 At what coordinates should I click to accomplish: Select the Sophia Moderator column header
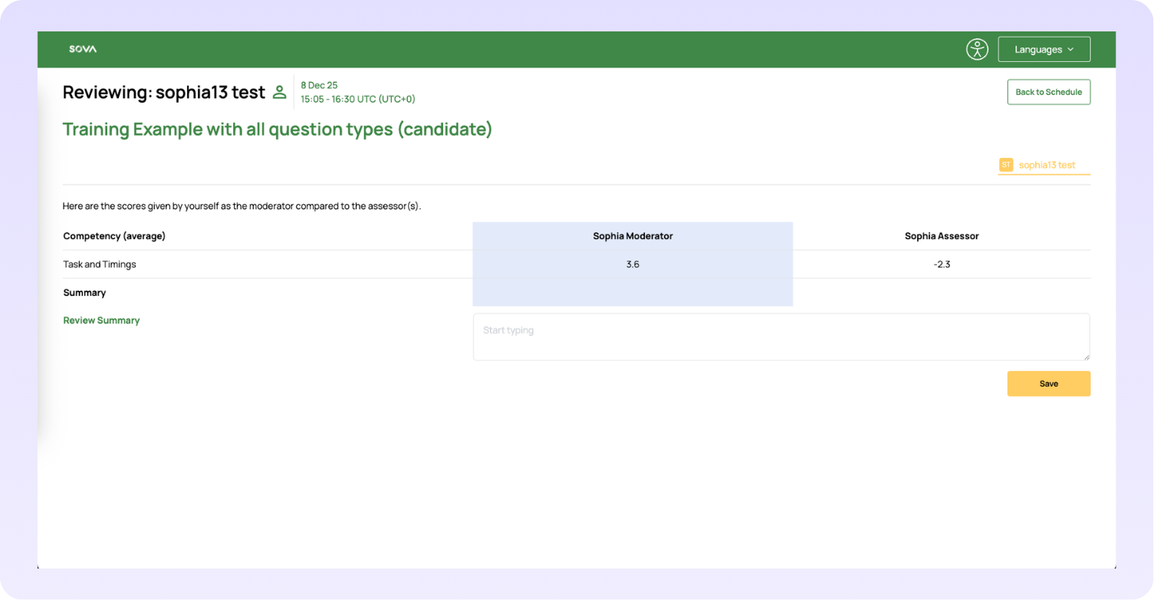click(633, 236)
